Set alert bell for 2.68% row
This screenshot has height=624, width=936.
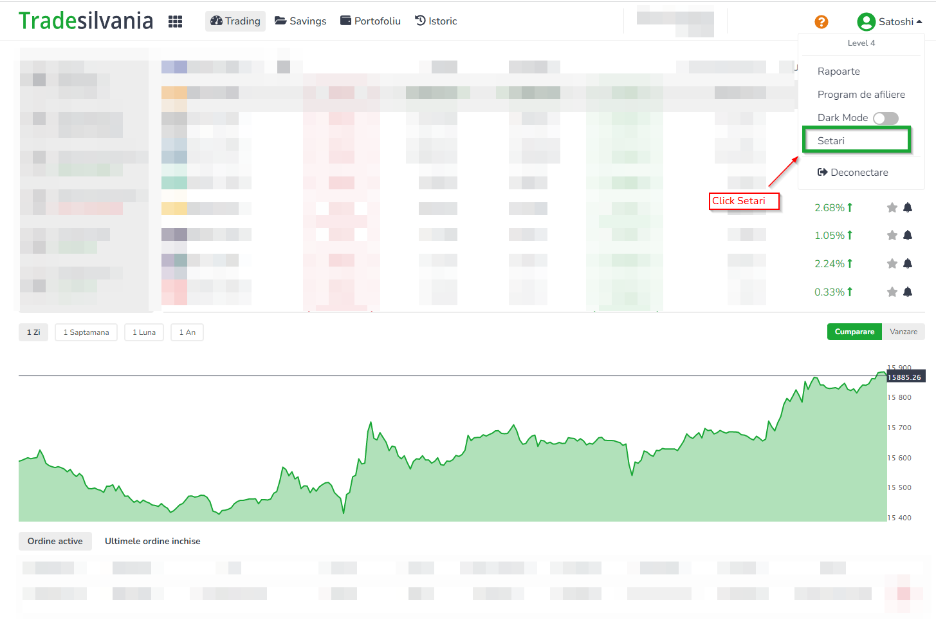(x=907, y=207)
